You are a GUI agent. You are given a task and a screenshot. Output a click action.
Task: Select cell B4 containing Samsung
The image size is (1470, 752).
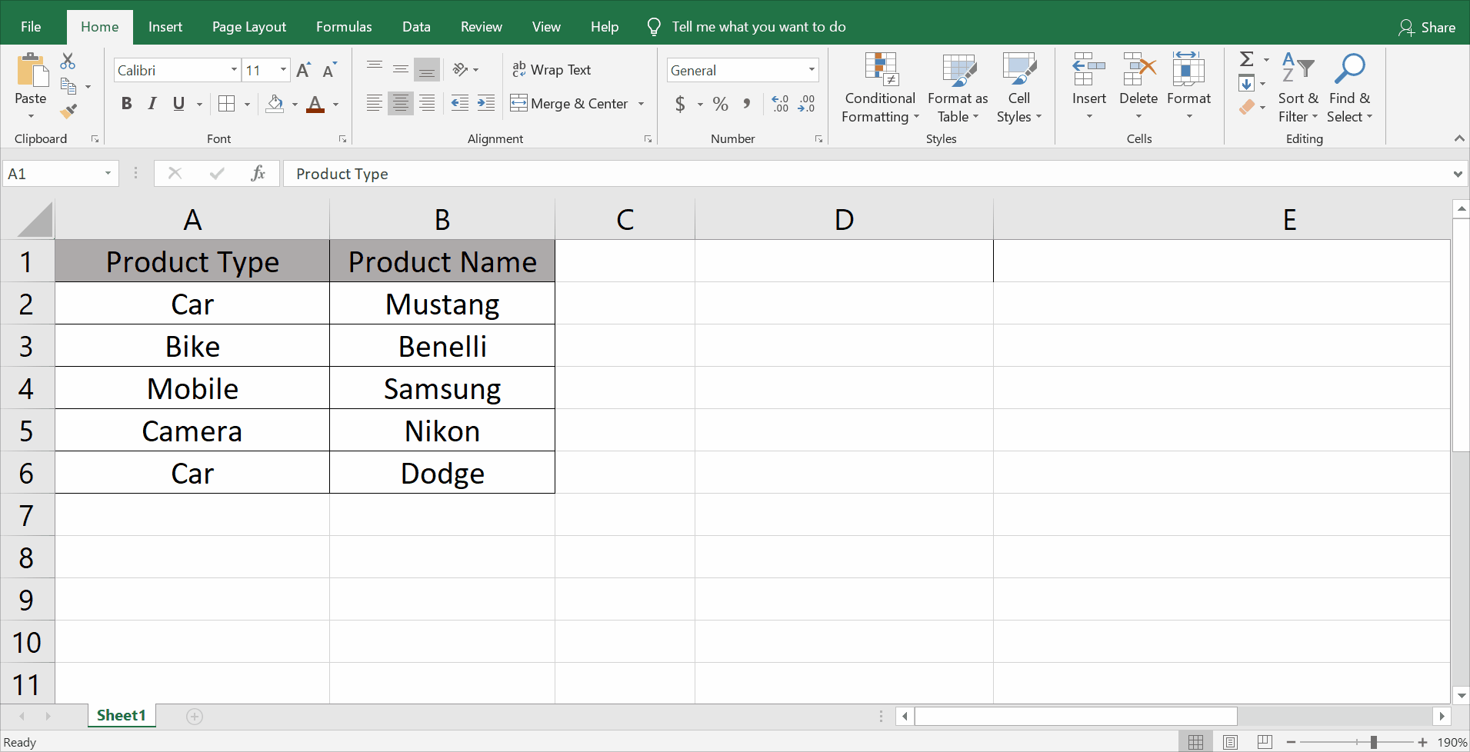point(442,388)
